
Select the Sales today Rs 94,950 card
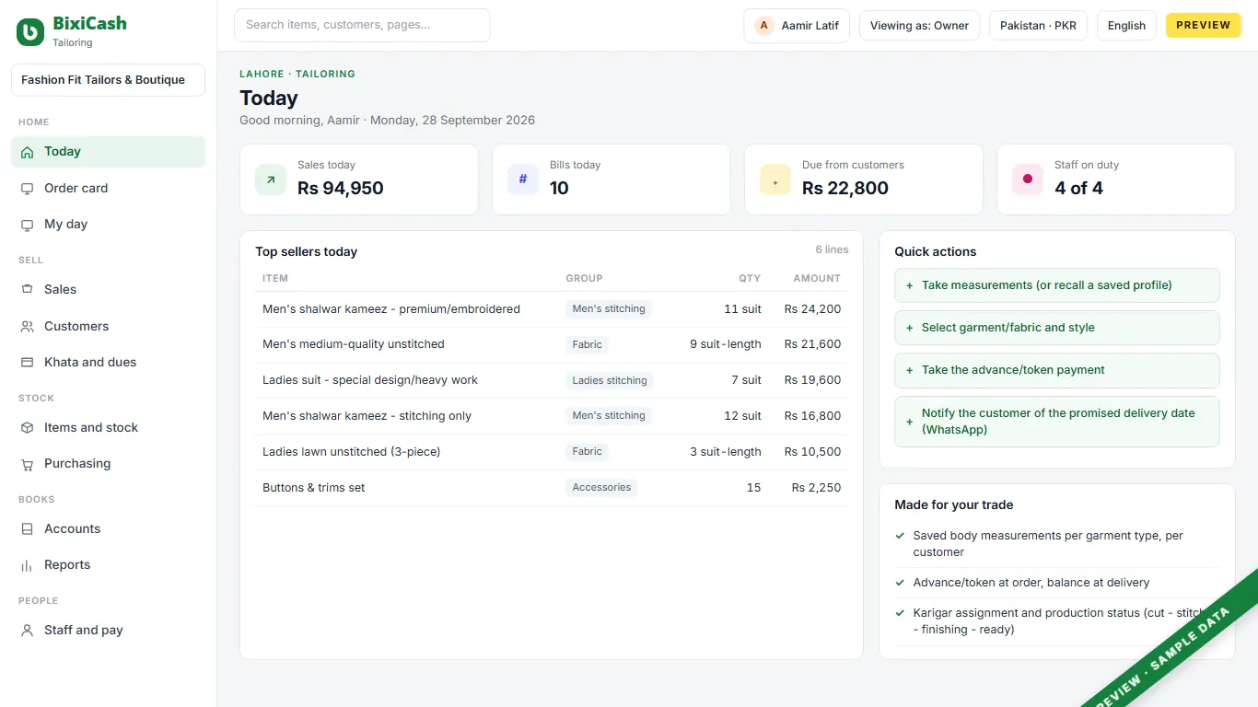pyautogui.click(x=359, y=180)
